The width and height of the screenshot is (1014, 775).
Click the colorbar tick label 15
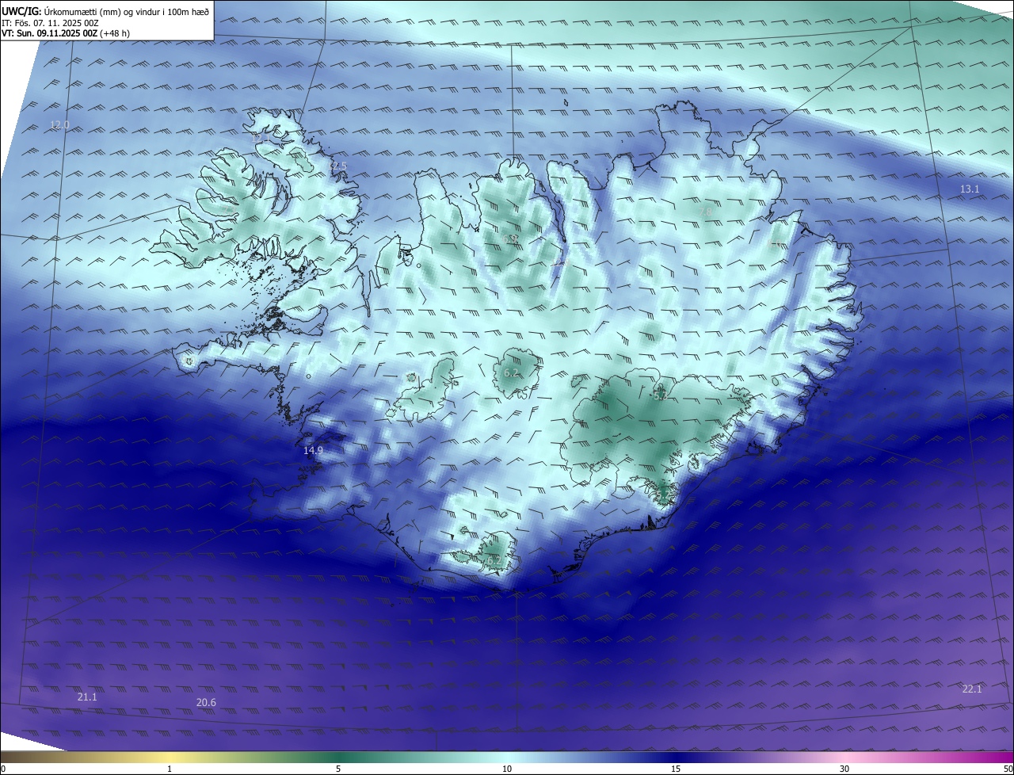click(x=676, y=769)
